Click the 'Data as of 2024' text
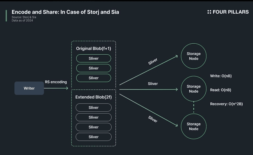Image resolution: width=253 pixels, height=155 pixels. point(22,21)
